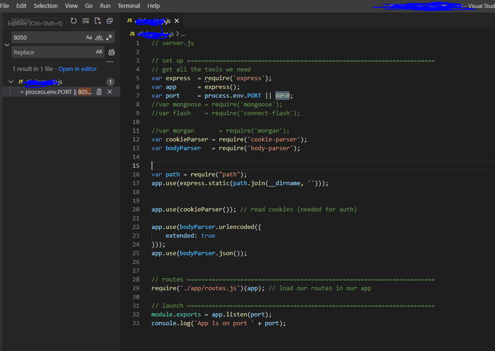Viewport: 495px width, 351px height.
Task: Toggle Match Case in search box
Action: click(89, 37)
